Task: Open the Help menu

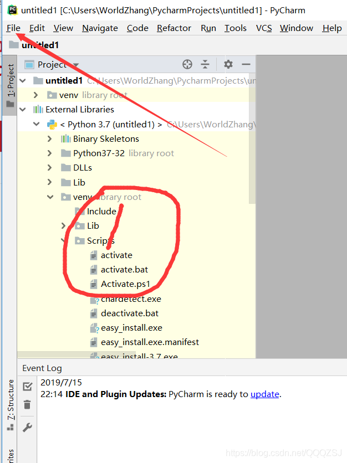Action: pyautogui.click(x=332, y=28)
